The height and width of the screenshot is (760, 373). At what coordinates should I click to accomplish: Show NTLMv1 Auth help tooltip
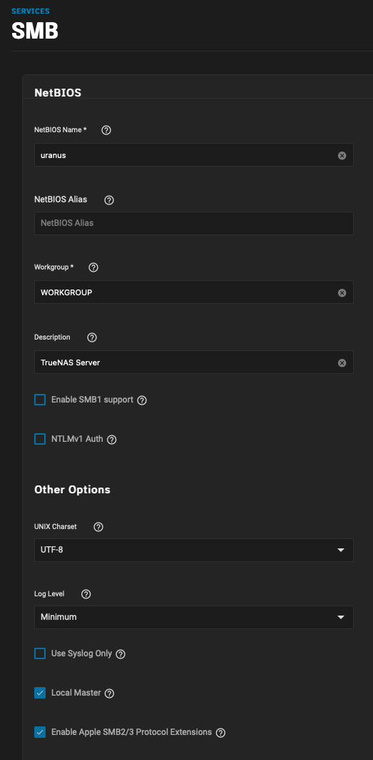click(x=112, y=440)
